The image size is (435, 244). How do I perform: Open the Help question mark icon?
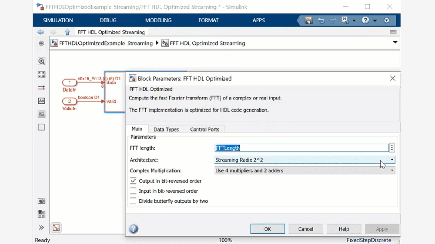coord(365,20)
